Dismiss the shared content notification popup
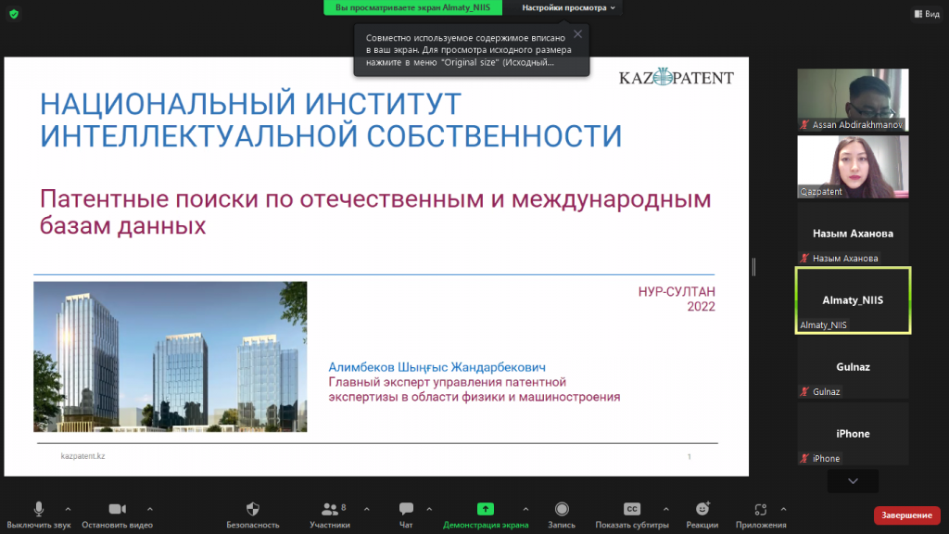The height and width of the screenshot is (534, 949). click(x=577, y=34)
